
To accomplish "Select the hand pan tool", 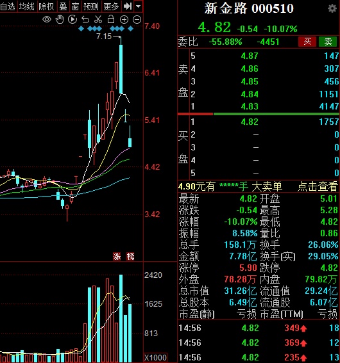I will pyautogui.click(x=60, y=19).
